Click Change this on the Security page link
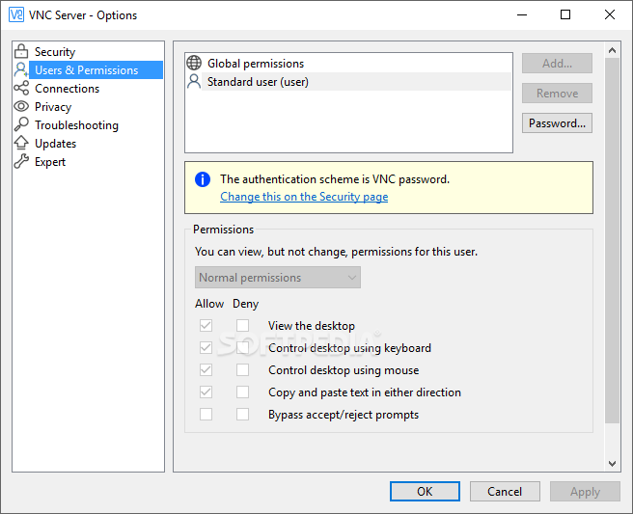The width and height of the screenshot is (633, 514). point(304,197)
